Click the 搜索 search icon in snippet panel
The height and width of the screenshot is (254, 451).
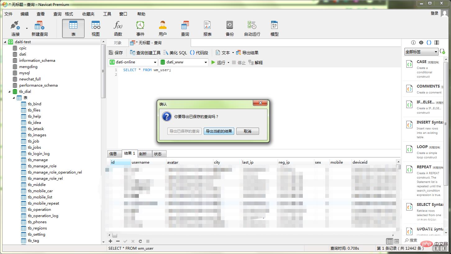[x=407, y=240]
